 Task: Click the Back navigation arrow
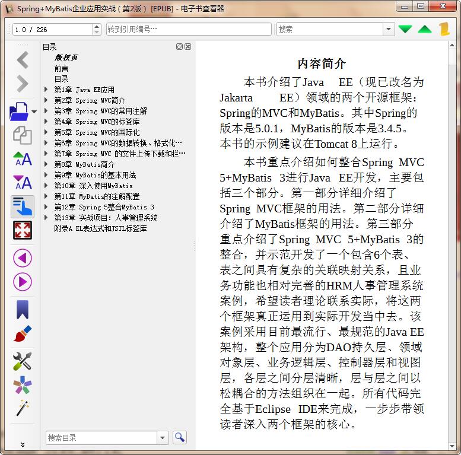pos(23,60)
